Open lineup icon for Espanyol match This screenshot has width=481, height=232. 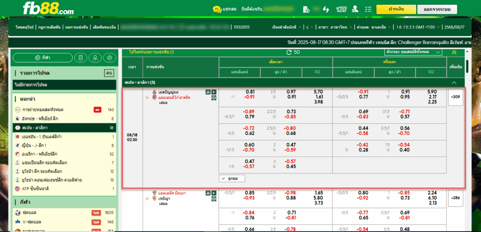208,91
